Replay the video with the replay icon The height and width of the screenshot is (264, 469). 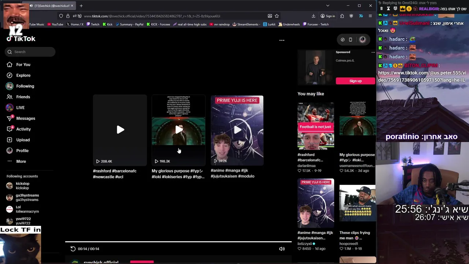(x=73, y=249)
